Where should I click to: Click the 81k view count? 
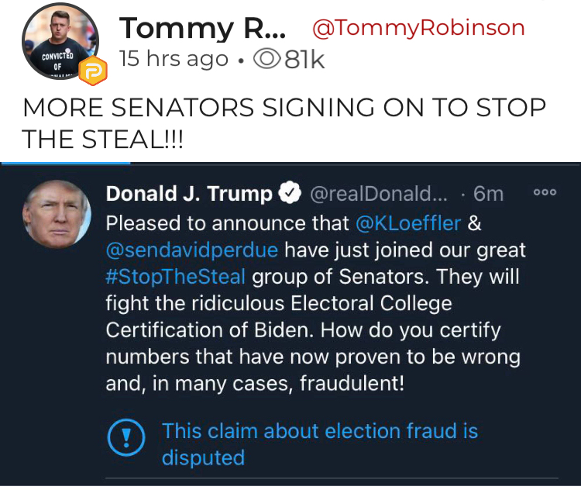coord(304,60)
